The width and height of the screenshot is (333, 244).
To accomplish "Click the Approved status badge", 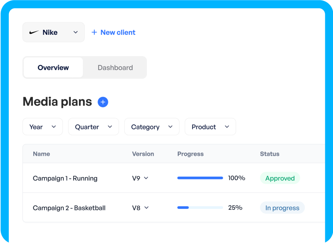I will coord(280,178).
